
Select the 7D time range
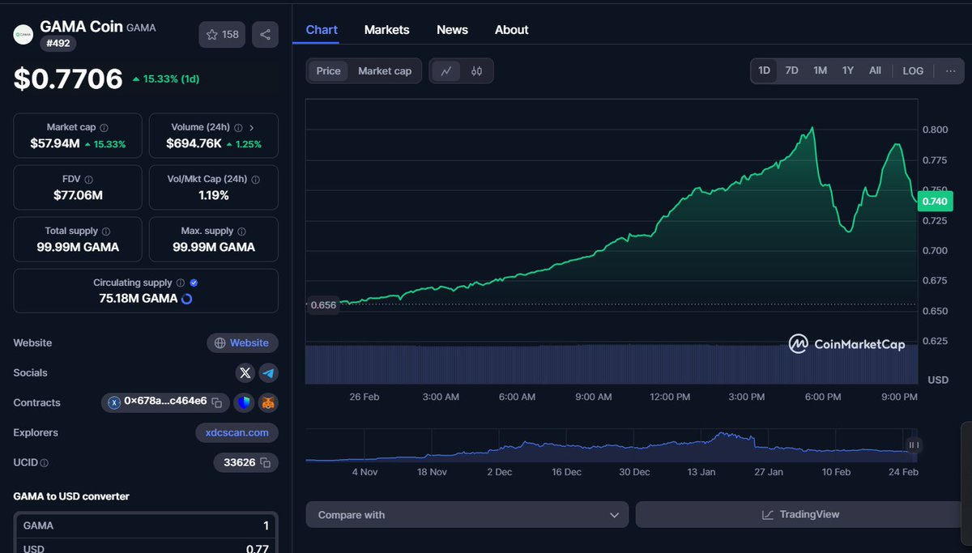click(791, 71)
